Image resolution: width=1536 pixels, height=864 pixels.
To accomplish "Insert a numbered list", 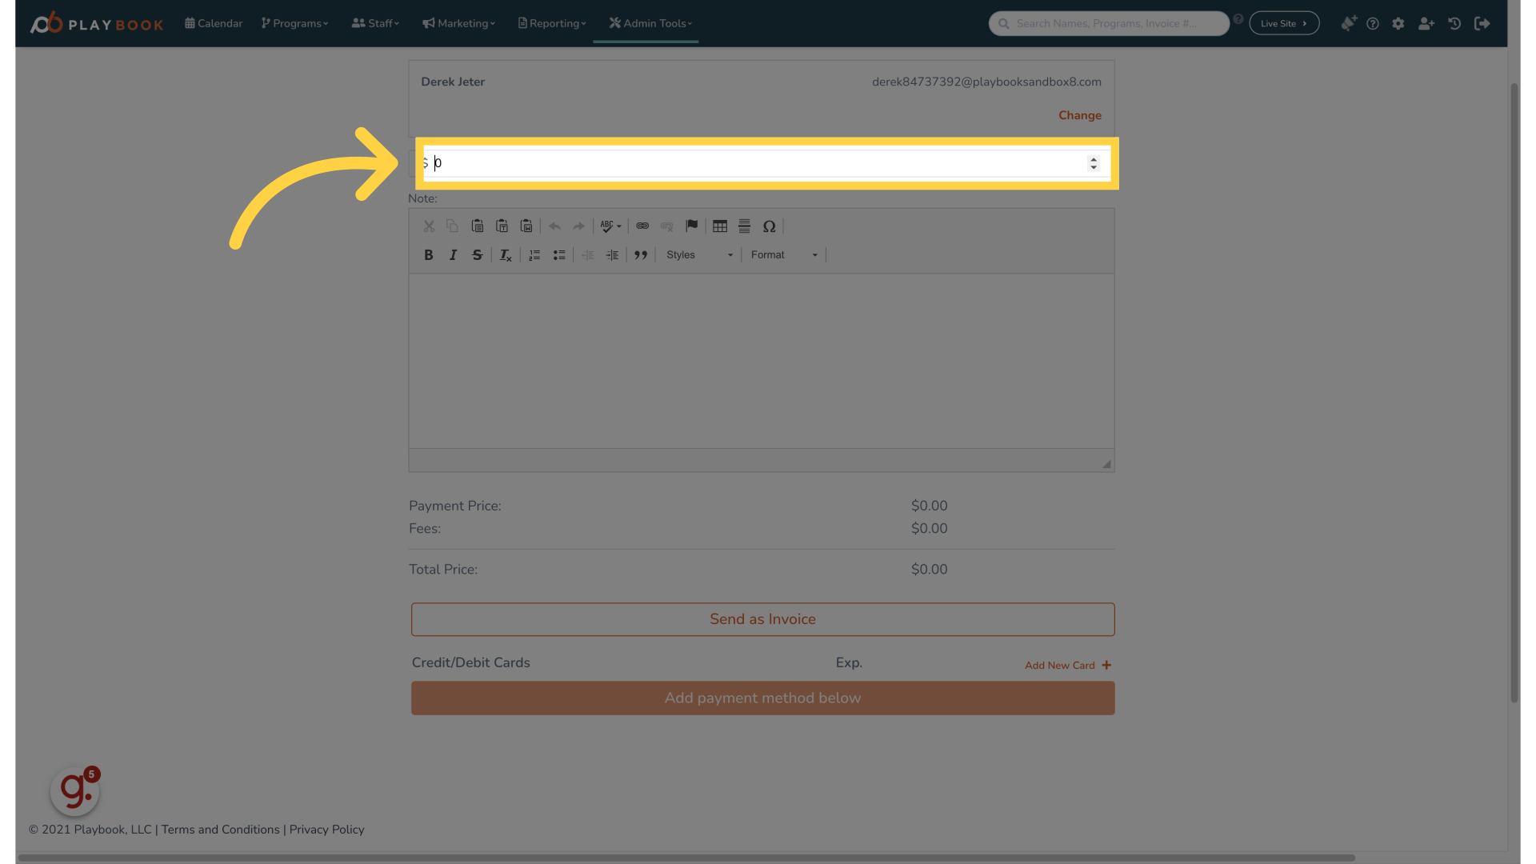I will 534,255.
